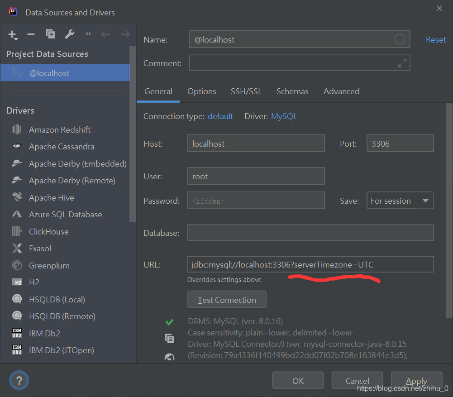Viewport: 453px width, 397px height.
Task: Select the ClickHouse driver
Action: tap(48, 231)
